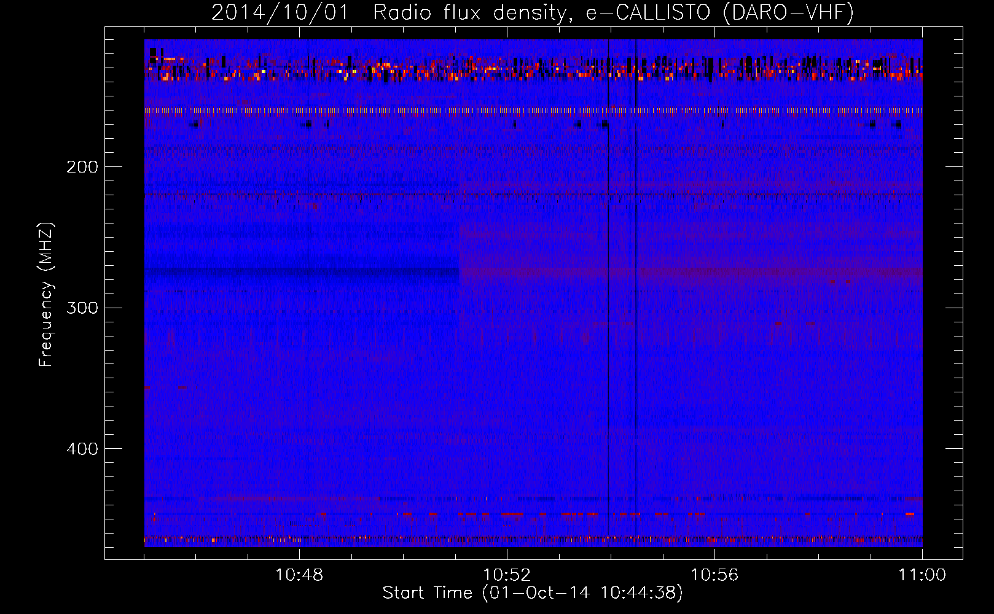This screenshot has height=614, width=994.
Task: Click the "400" frequency tick label
Action: pos(82,449)
